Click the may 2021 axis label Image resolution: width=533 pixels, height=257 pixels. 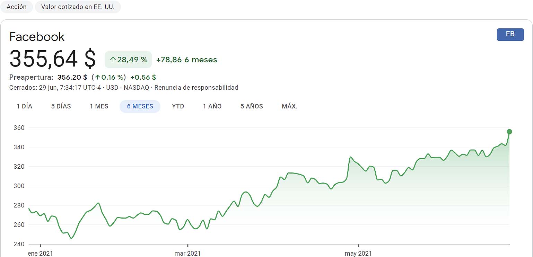click(358, 254)
